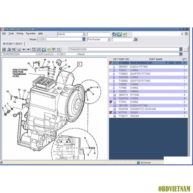The height and width of the screenshot is (193, 193).
Task: Click the PART NAME column header
Action: pos(156,59)
